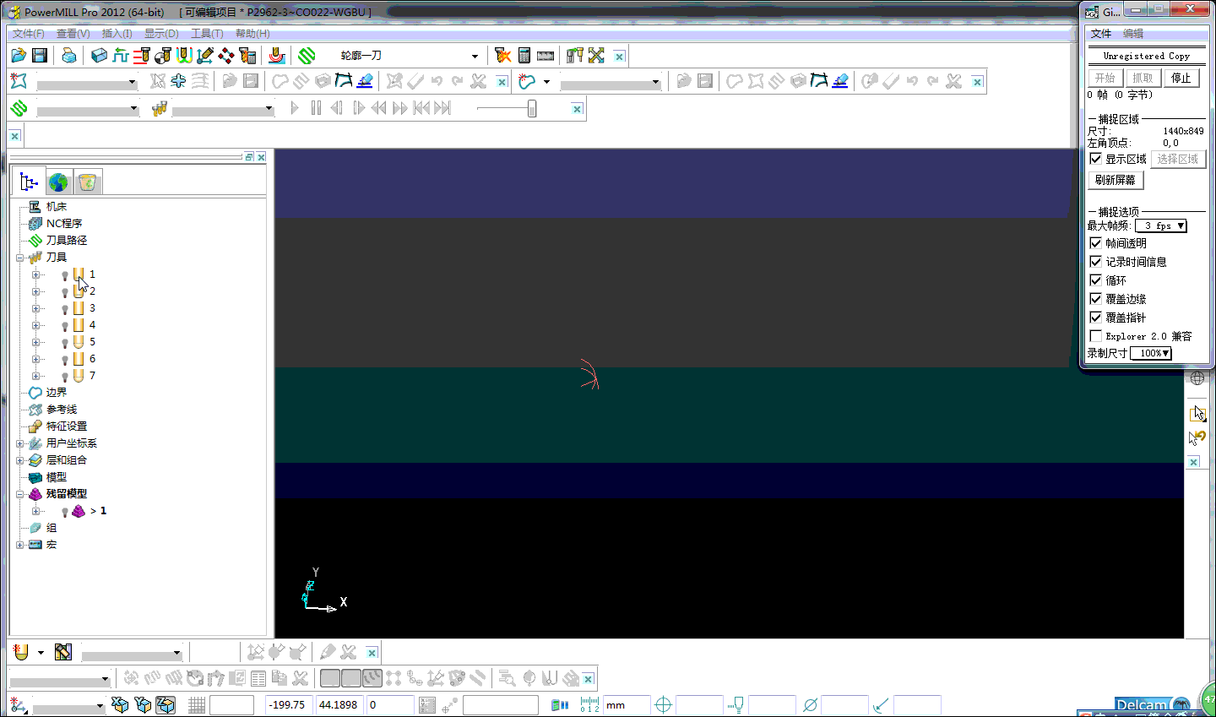The height and width of the screenshot is (717, 1216).
Task: Open the 轮廓一刀 toolpath dropdown
Action: (x=475, y=56)
